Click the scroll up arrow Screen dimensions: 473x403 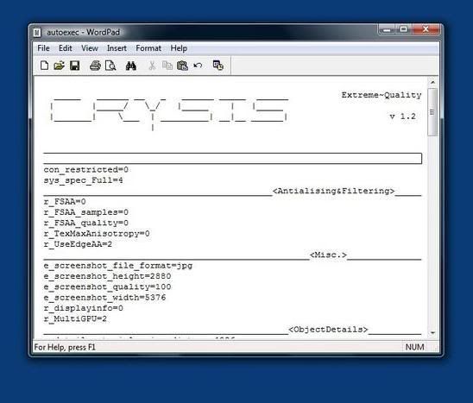tap(432, 82)
